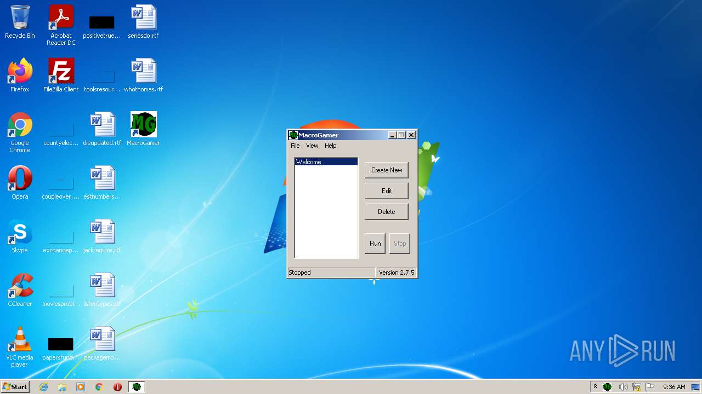Show hidden tray icons arrow

(x=595, y=387)
